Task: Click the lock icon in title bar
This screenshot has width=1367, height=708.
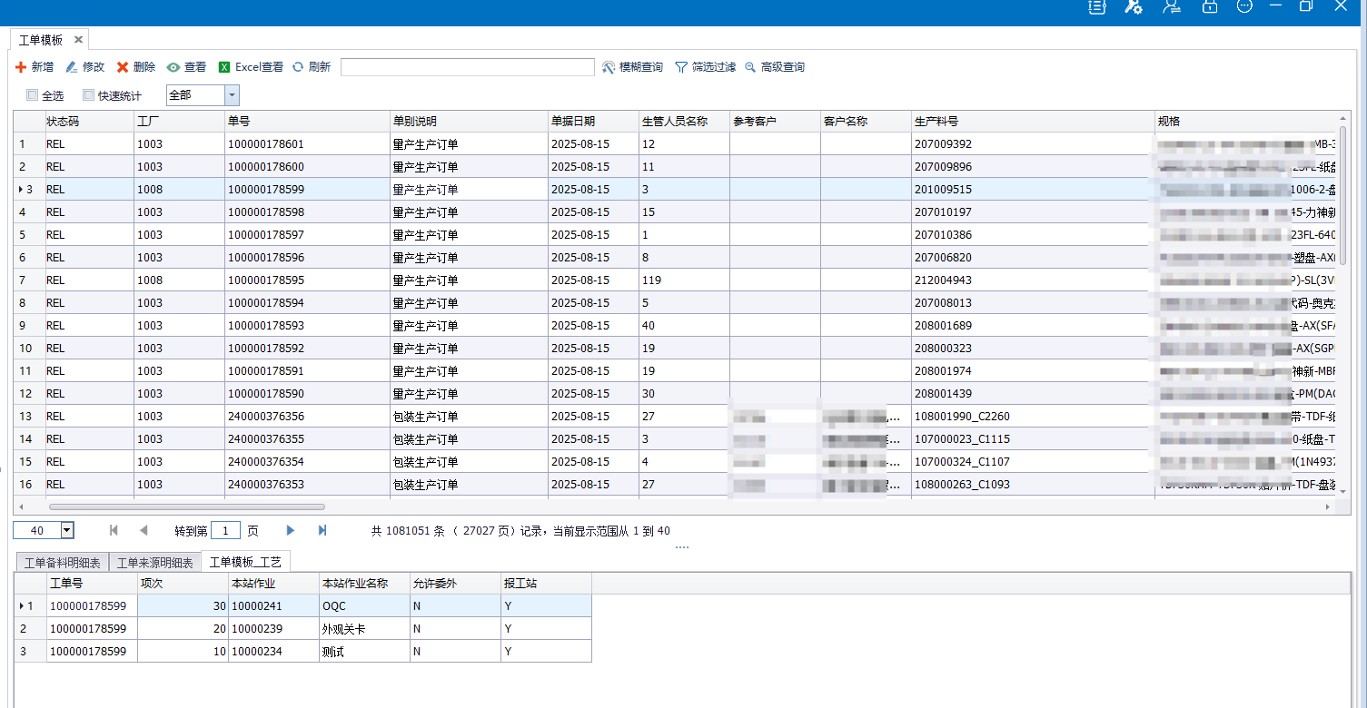Action: 1208,6
